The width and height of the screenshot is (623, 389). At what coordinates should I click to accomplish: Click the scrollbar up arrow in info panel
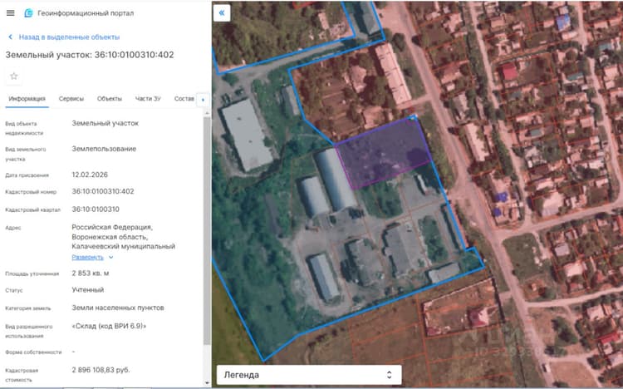coord(207,113)
